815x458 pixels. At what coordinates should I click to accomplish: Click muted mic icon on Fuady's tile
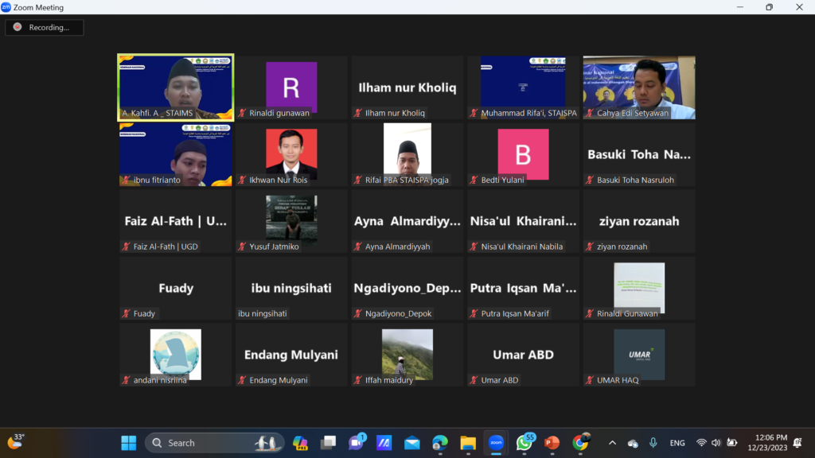point(126,313)
